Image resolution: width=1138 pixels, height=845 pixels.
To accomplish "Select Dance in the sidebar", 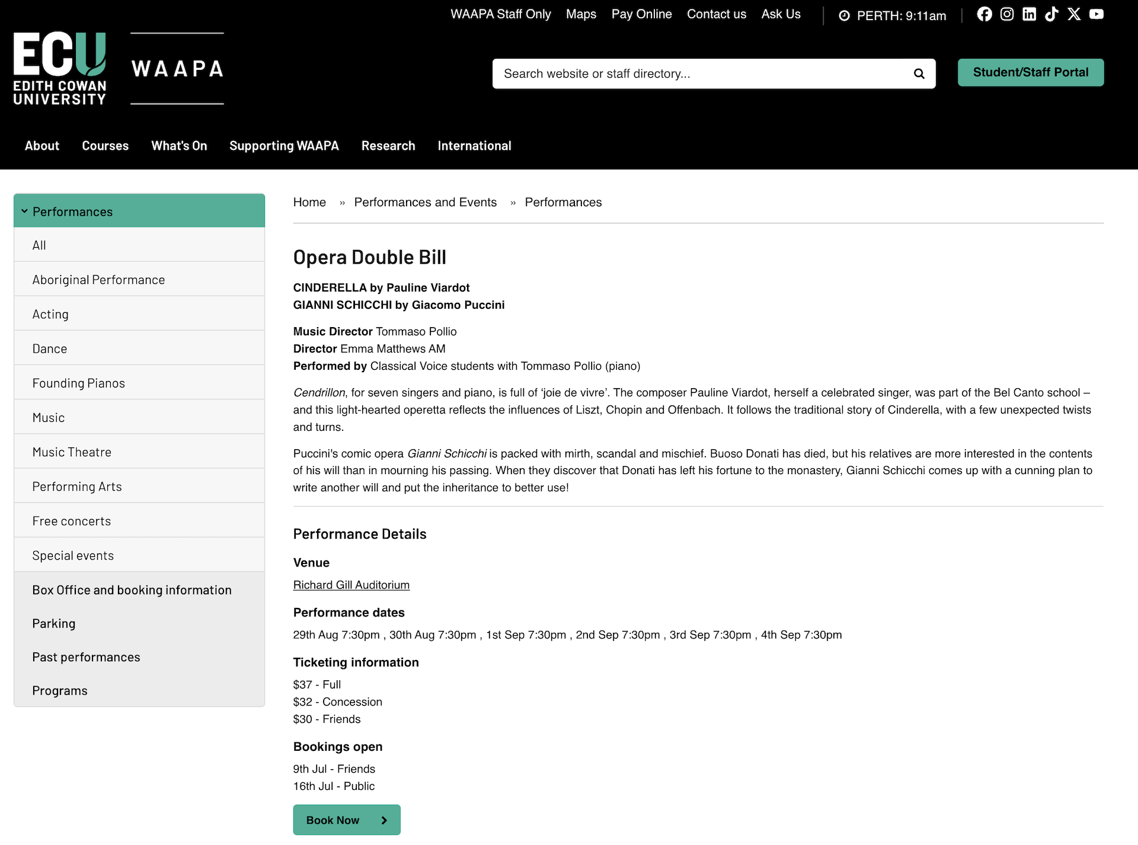I will point(139,348).
